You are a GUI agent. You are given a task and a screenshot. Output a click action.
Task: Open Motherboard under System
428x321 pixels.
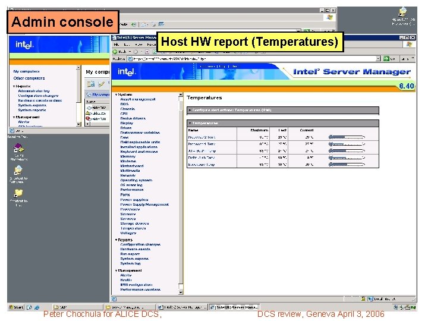[132, 166]
